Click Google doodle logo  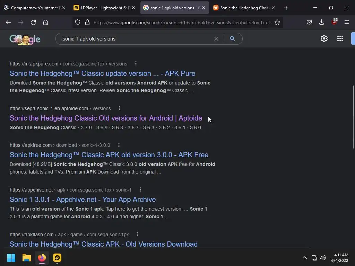click(x=25, y=39)
